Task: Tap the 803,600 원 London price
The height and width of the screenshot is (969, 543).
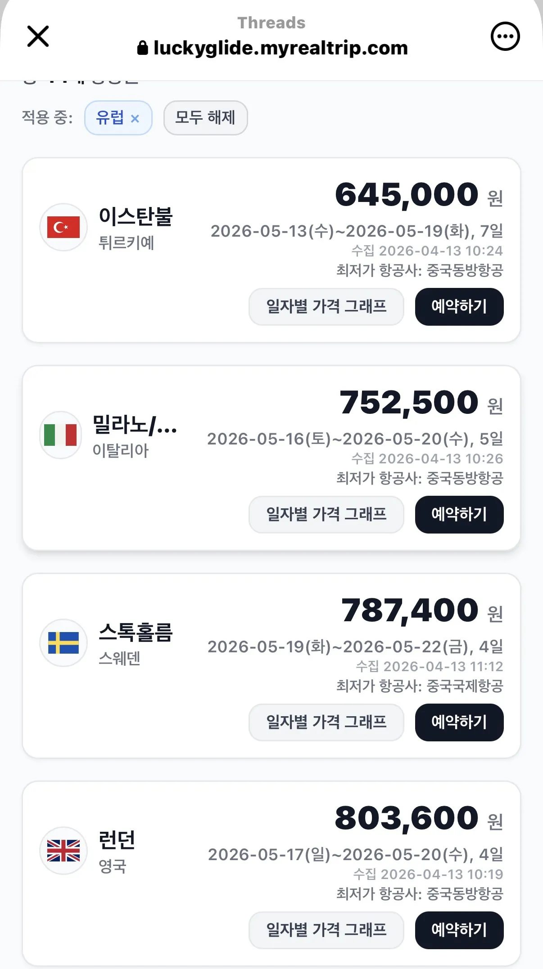Action: (x=418, y=818)
